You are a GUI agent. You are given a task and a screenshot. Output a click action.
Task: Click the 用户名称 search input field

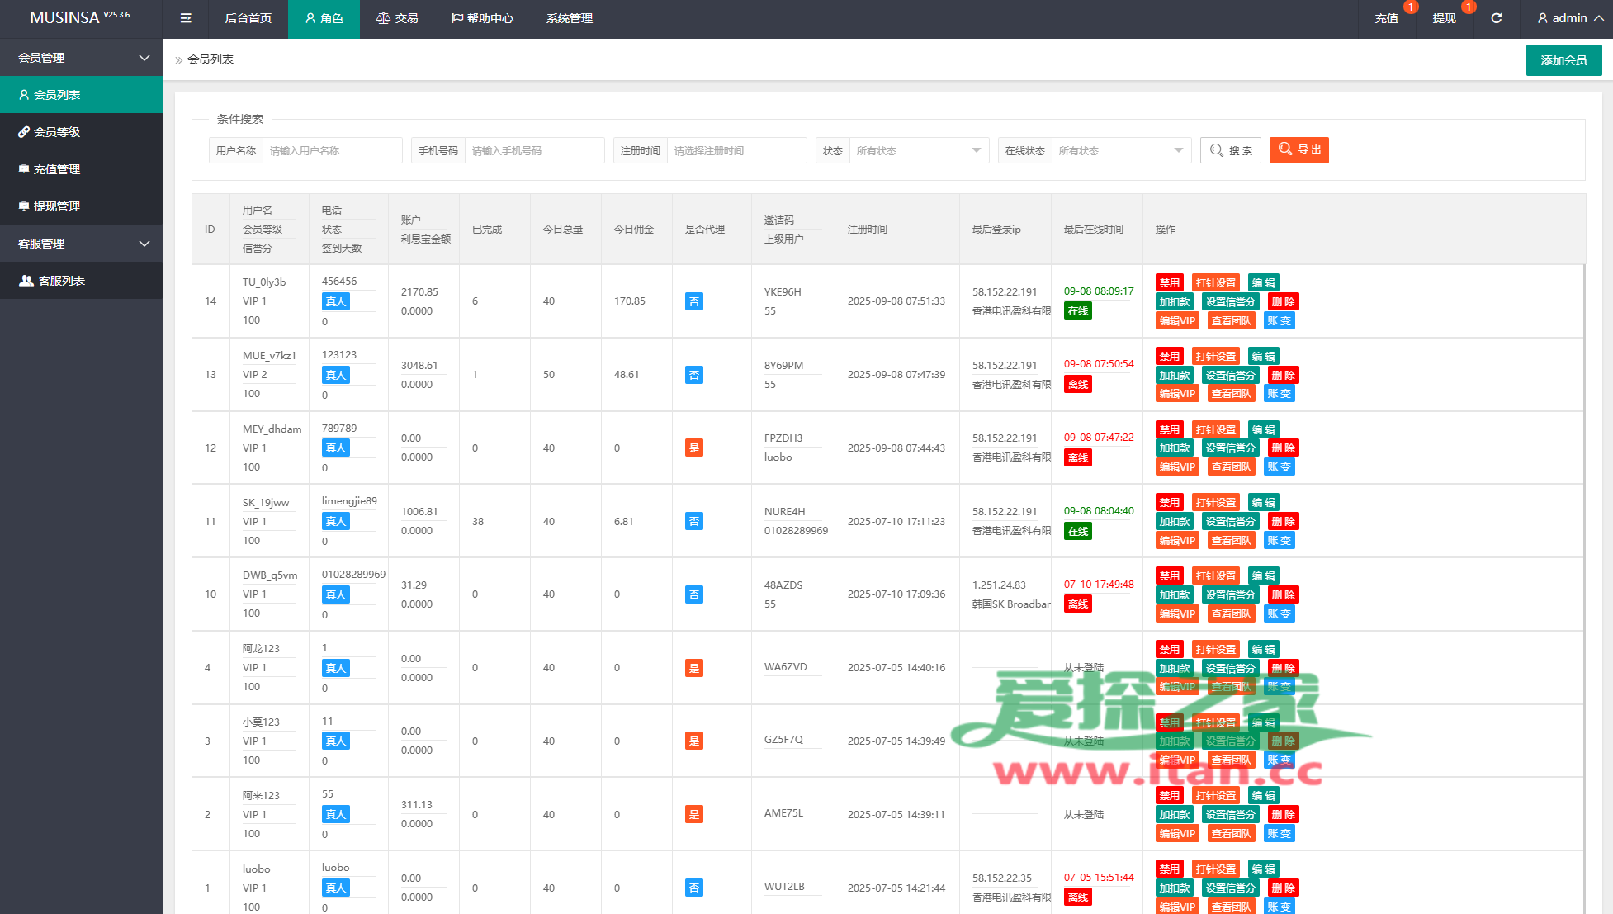click(332, 150)
